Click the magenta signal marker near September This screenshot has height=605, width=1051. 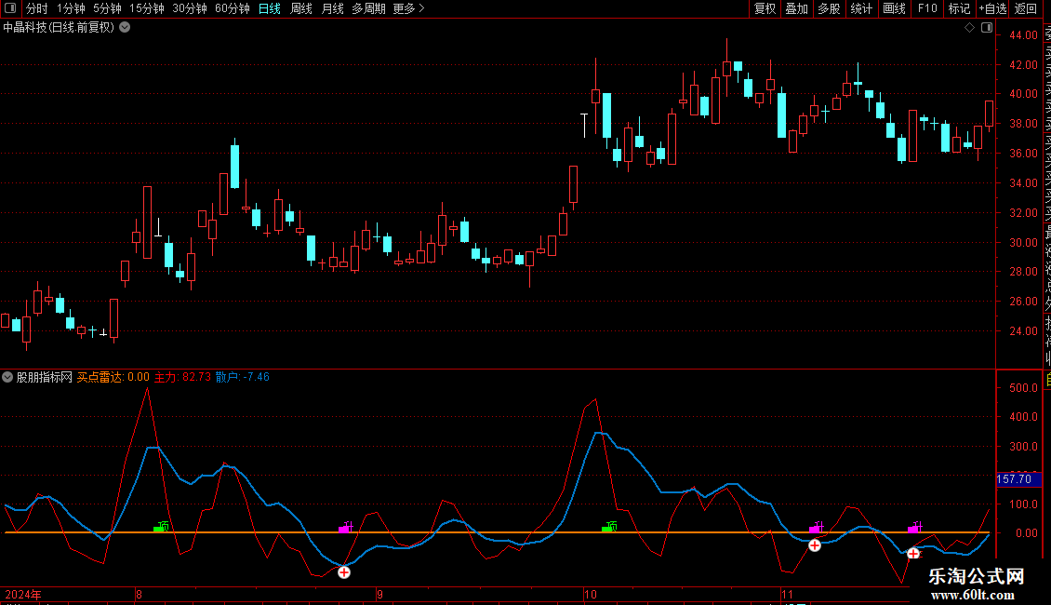[346, 527]
